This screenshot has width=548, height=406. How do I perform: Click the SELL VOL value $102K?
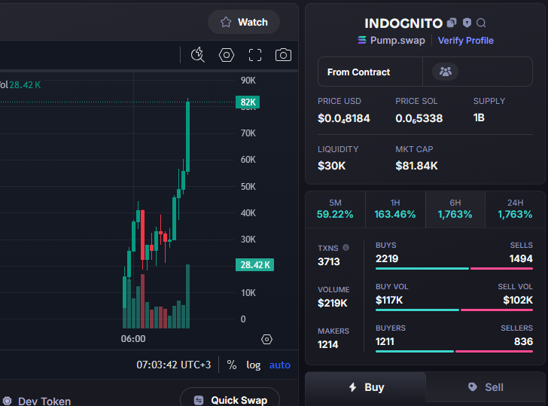click(x=518, y=300)
